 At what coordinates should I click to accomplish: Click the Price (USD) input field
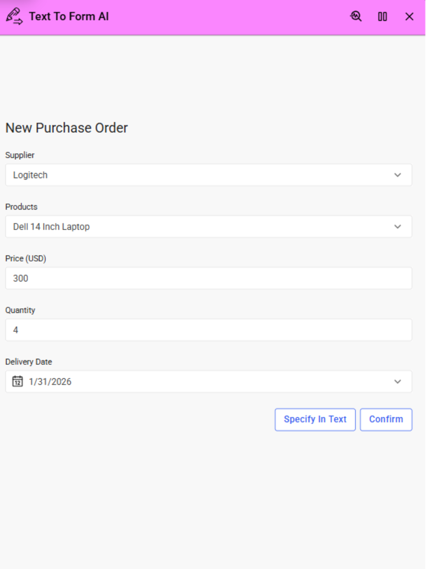[209, 279]
